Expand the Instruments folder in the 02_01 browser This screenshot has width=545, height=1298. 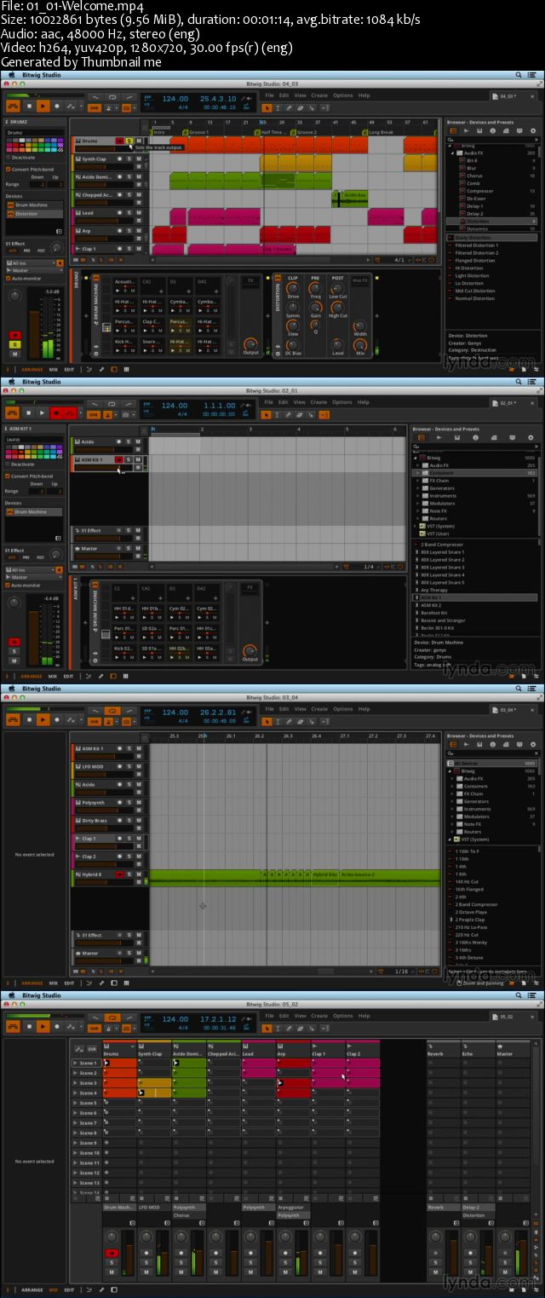417,496
